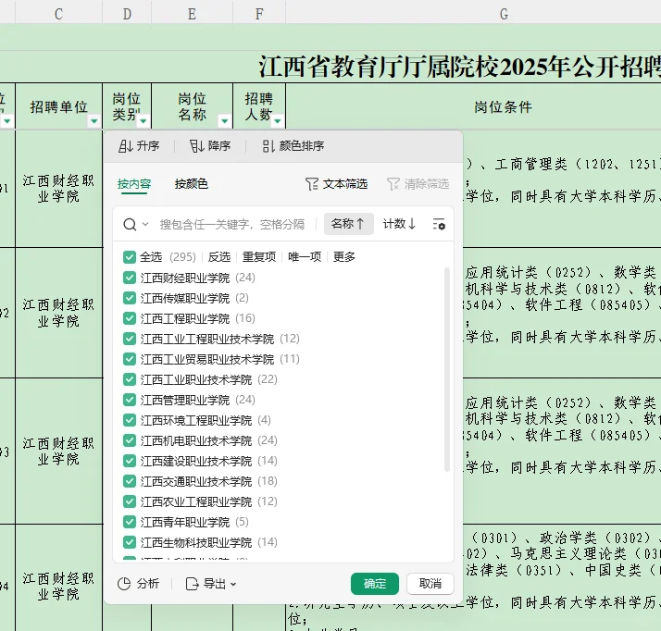Uncheck 江西青年职业学院
This screenshot has height=631, width=661.
(130, 522)
